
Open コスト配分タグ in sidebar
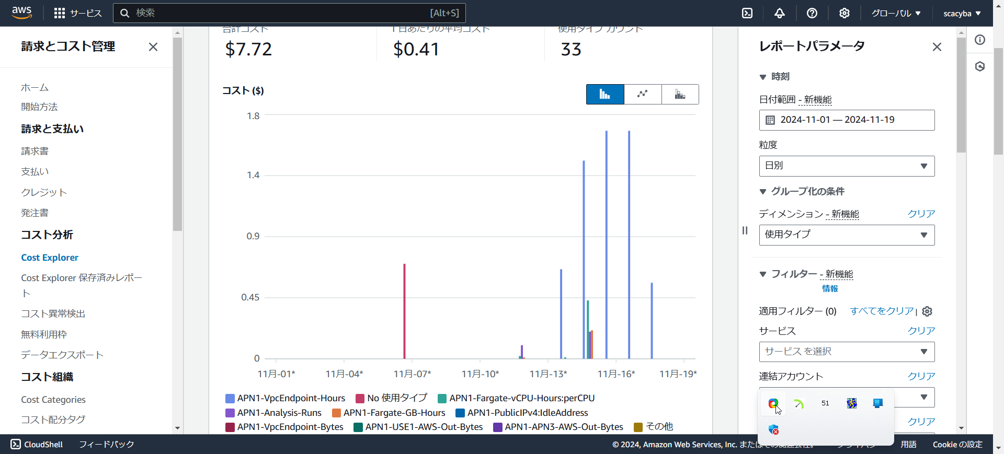53,420
